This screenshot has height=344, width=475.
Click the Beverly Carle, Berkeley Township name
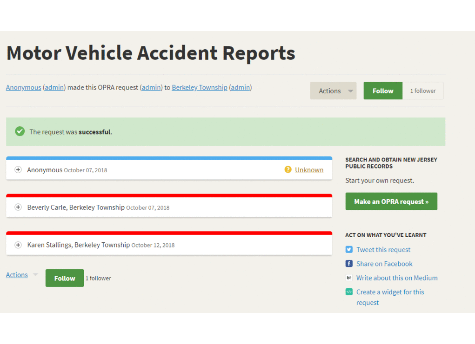(x=76, y=207)
